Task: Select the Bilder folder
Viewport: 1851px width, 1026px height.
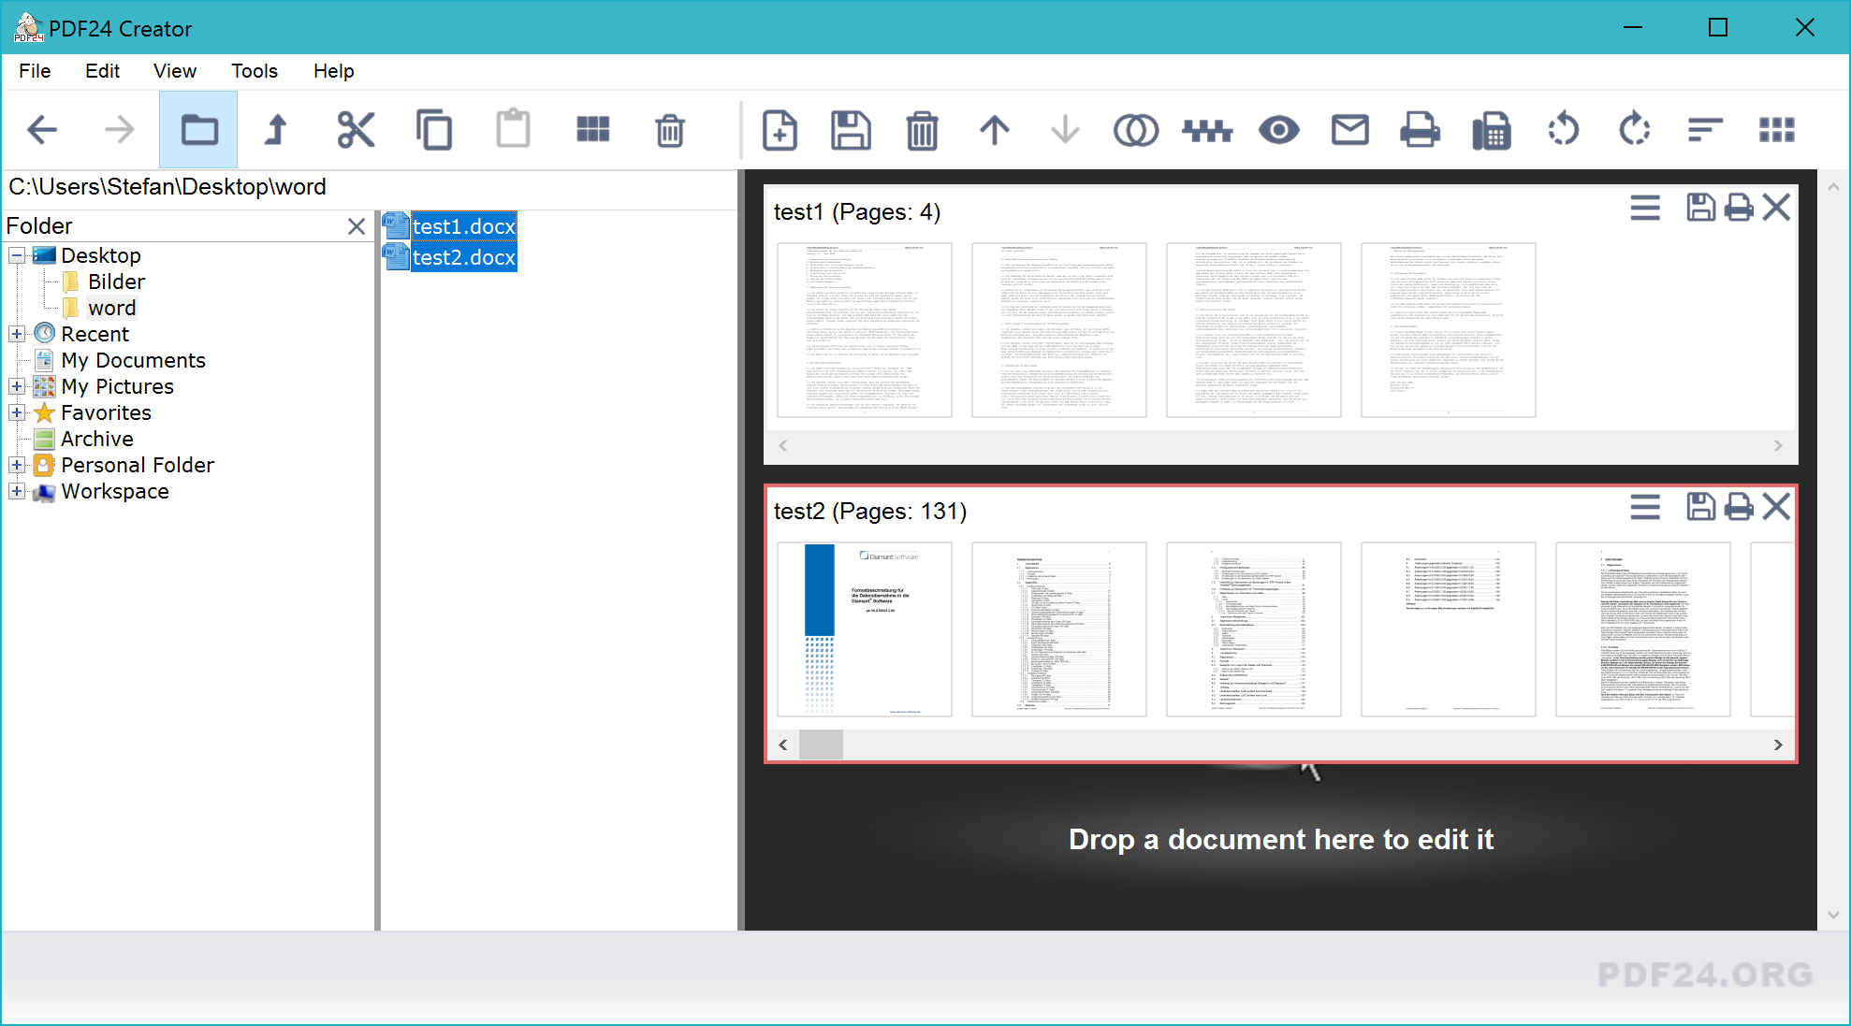Action: 116,282
